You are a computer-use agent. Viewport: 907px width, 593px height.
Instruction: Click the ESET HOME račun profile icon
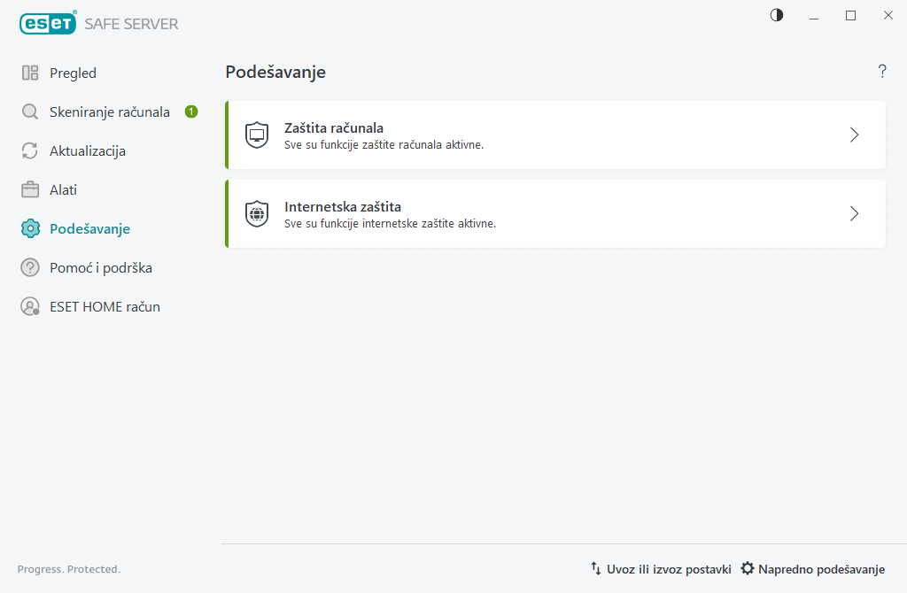(30, 307)
